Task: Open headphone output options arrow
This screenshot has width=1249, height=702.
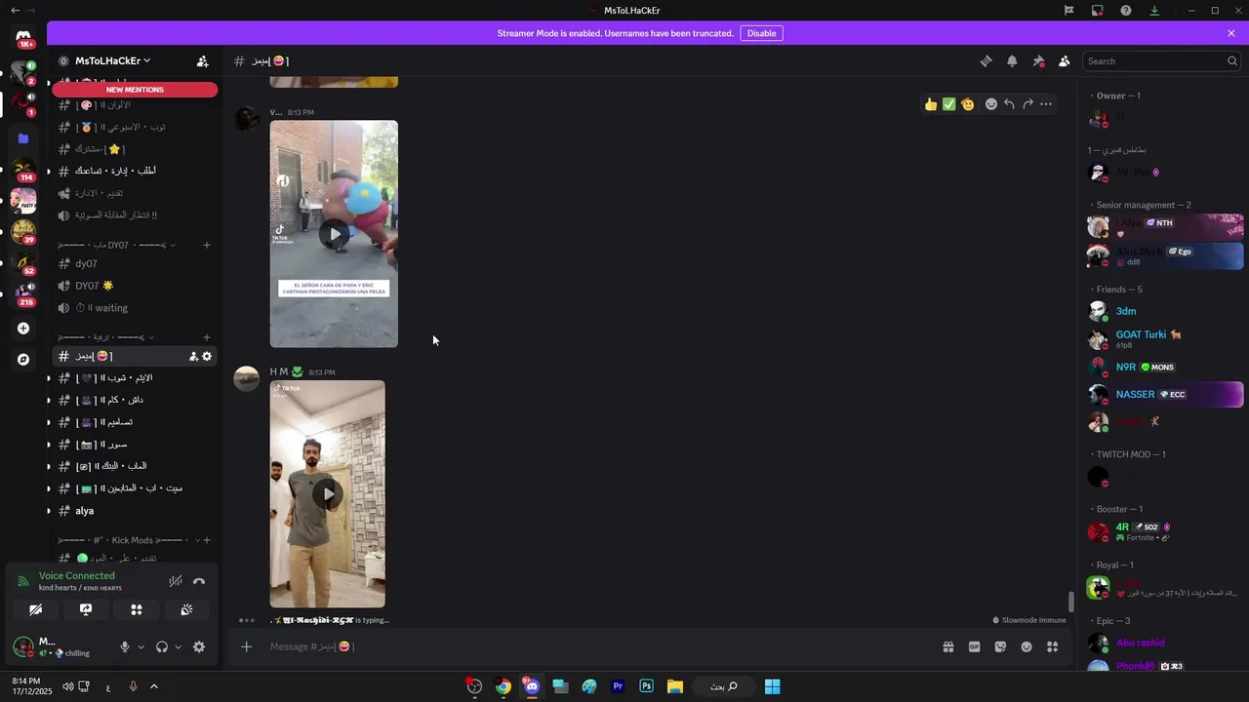Action: coord(178,646)
